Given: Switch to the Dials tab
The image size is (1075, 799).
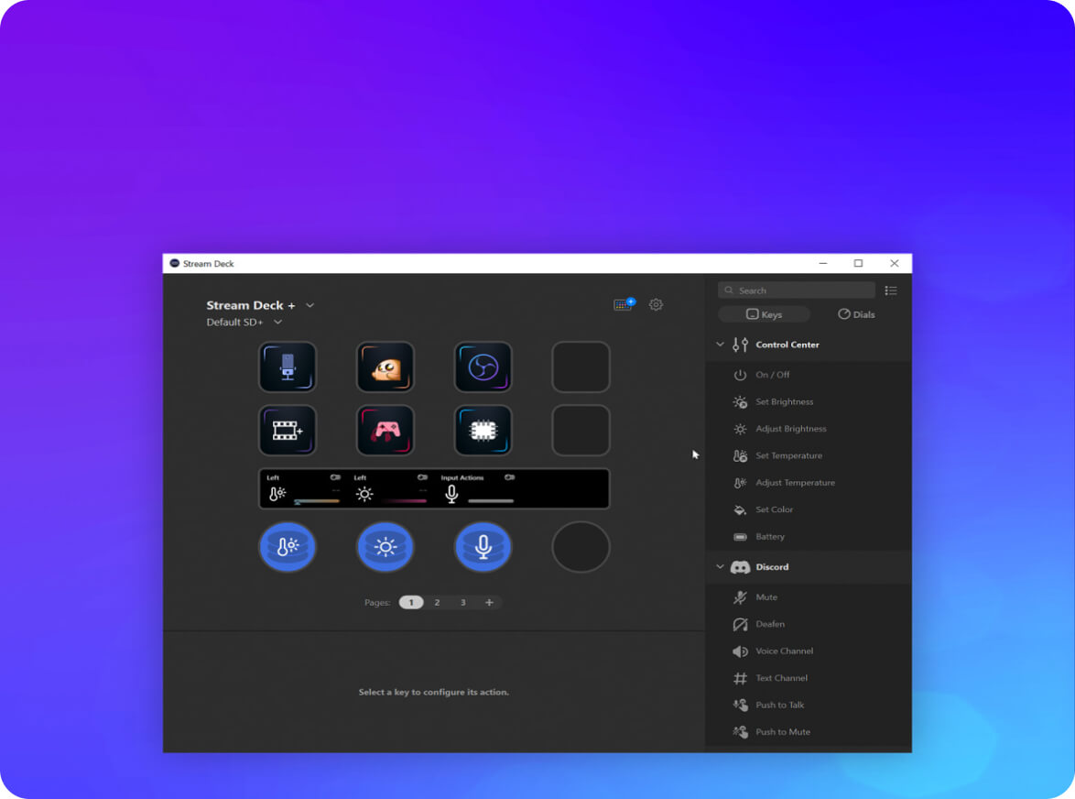Looking at the screenshot, I should pos(856,314).
